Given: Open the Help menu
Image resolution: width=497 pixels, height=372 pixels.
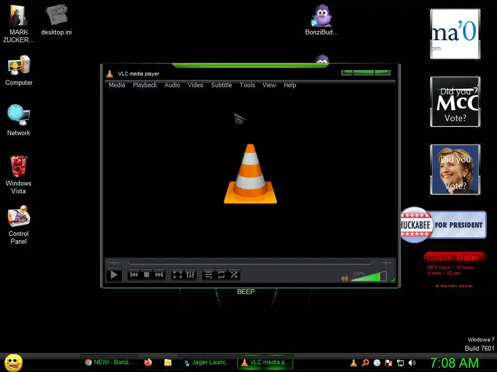Looking at the screenshot, I should 290,85.
